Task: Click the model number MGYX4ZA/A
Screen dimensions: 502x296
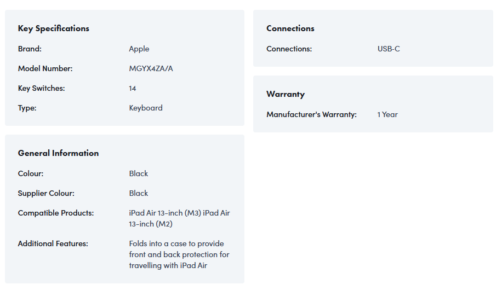Action: click(x=151, y=68)
